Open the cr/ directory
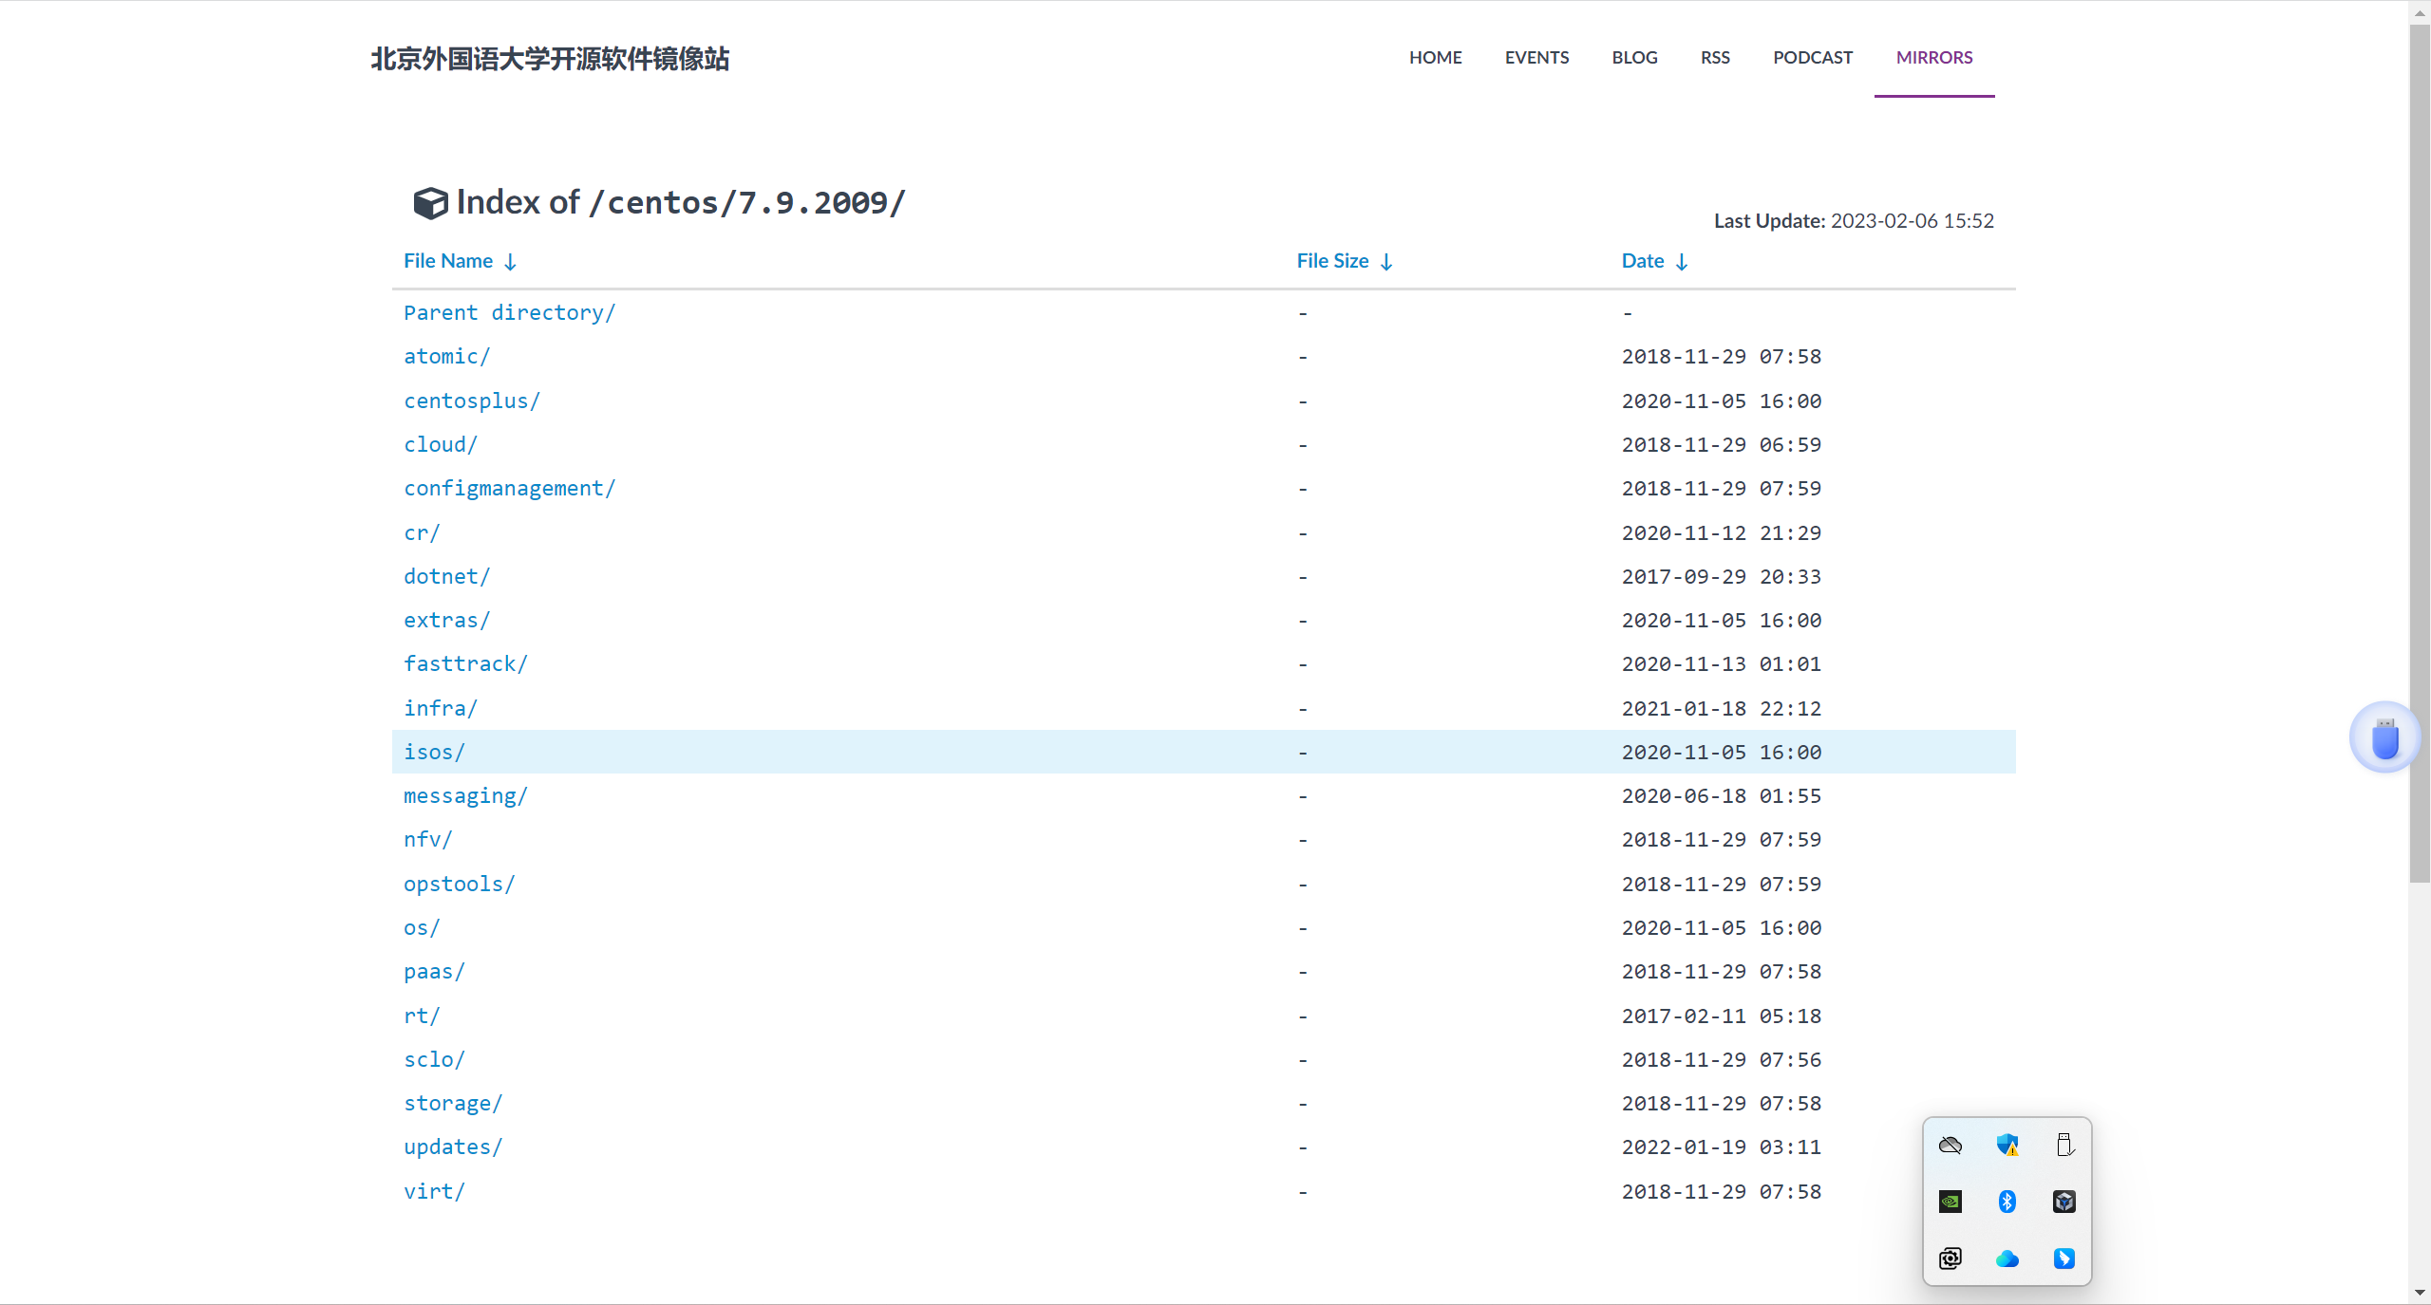 [x=422, y=532]
